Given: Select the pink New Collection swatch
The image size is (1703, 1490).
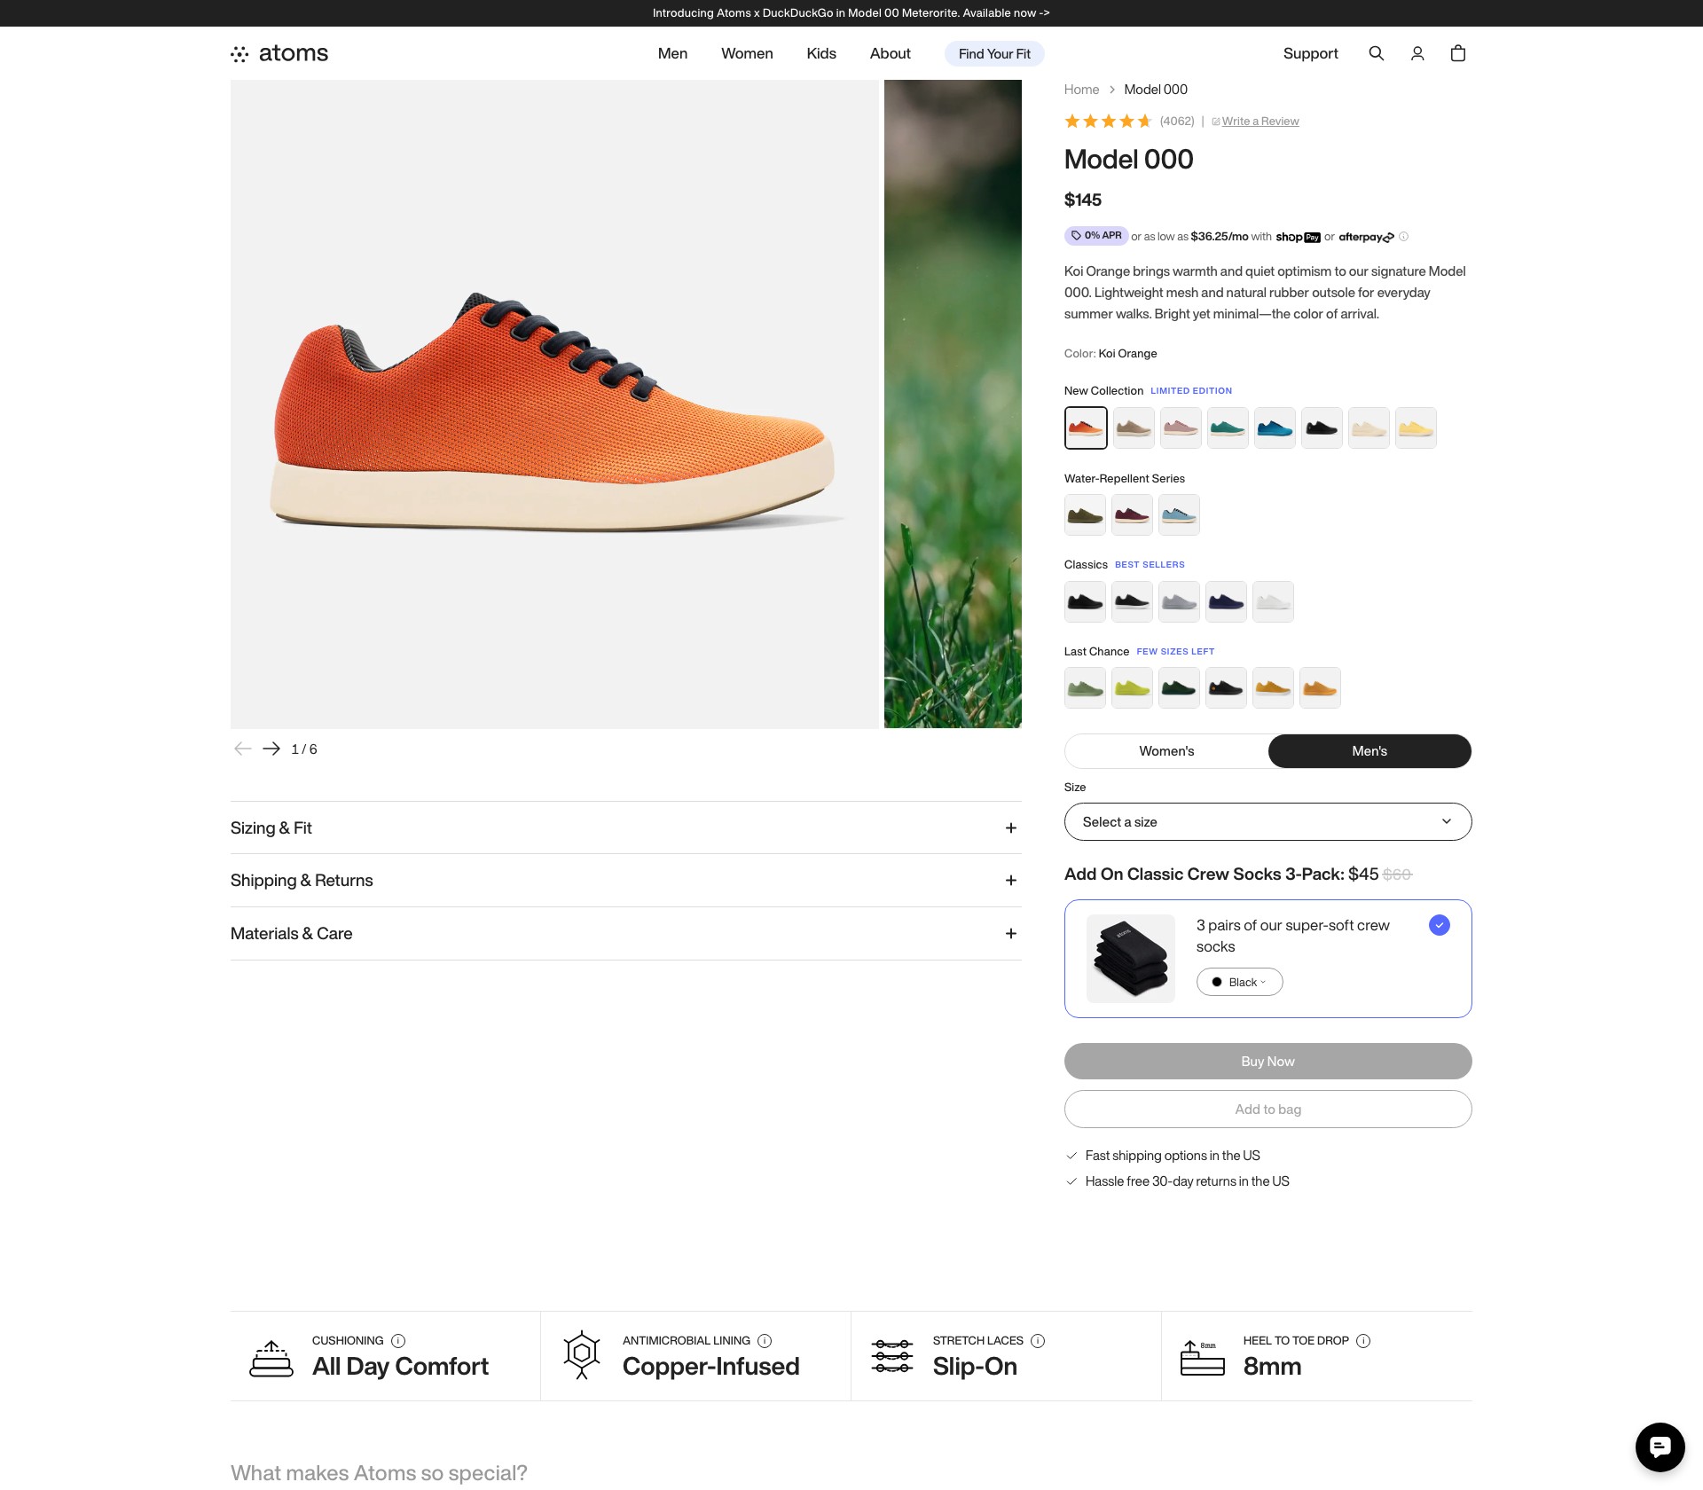Looking at the screenshot, I should (1181, 427).
